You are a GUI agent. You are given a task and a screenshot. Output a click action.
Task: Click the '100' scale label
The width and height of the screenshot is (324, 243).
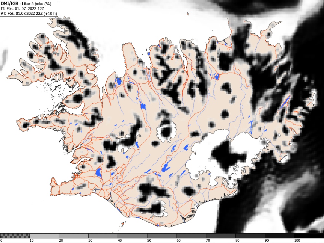(297, 240)
